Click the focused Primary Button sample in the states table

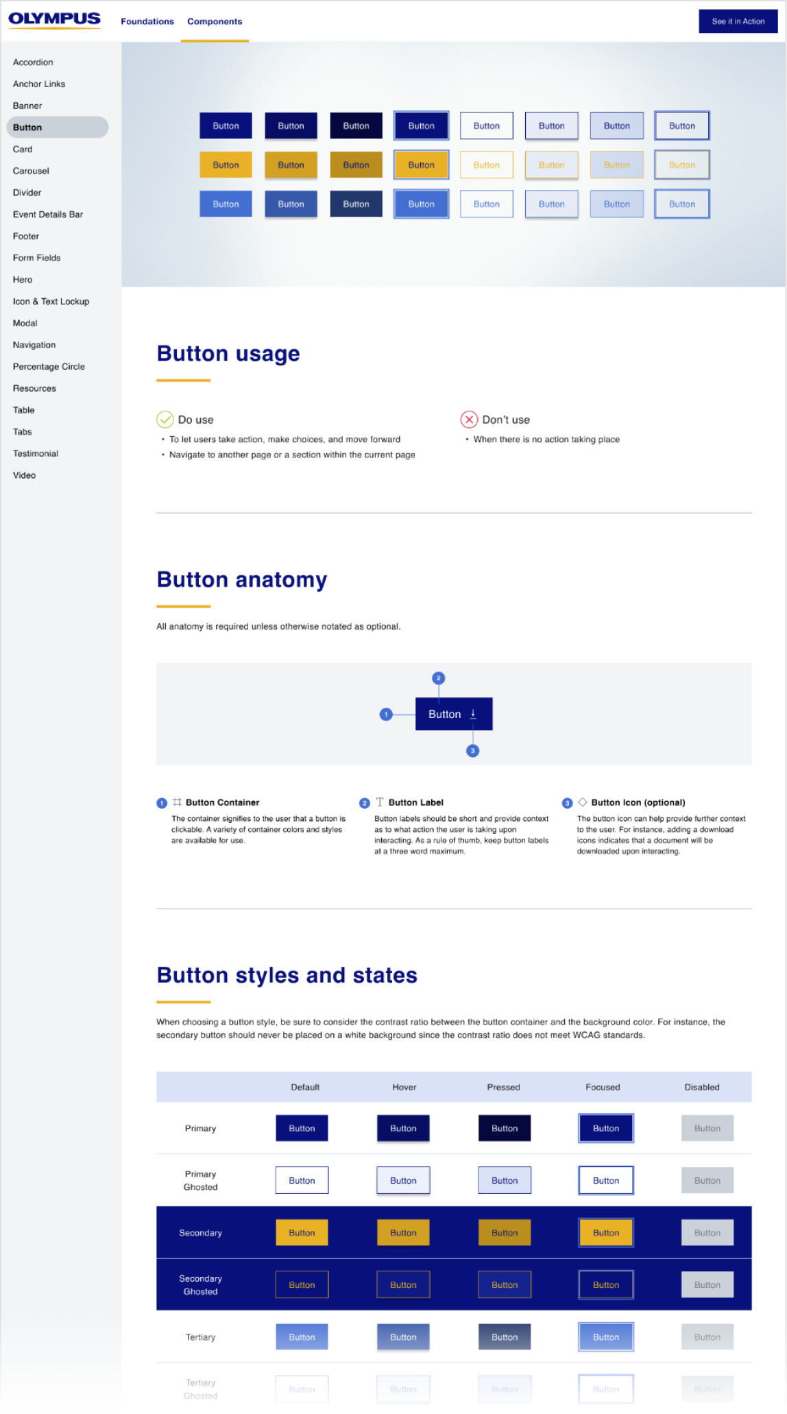coord(605,1128)
